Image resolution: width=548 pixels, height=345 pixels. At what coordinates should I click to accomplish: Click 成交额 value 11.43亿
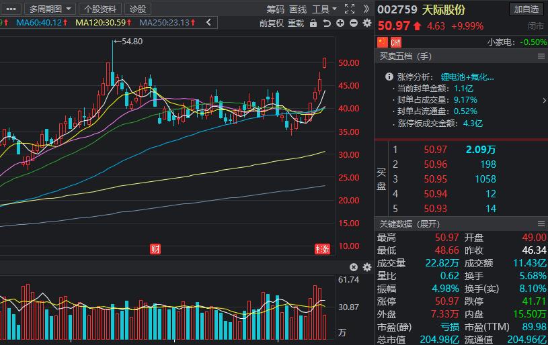coord(529,263)
